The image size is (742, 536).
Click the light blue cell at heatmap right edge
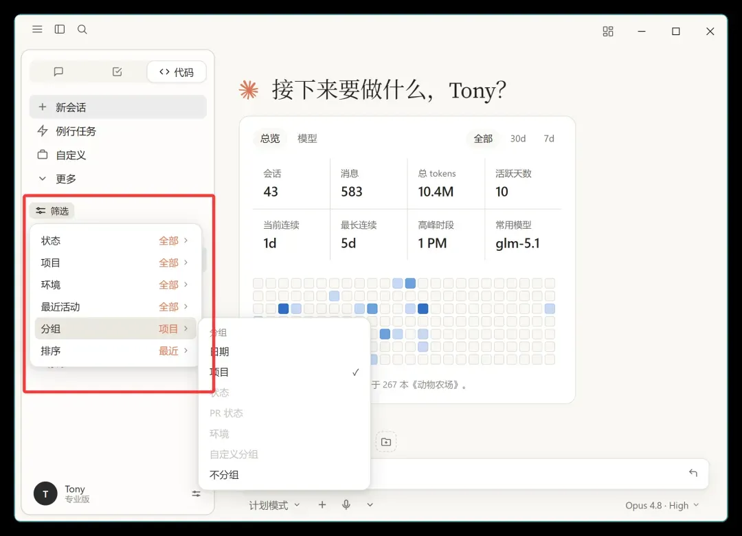click(x=550, y=309)
